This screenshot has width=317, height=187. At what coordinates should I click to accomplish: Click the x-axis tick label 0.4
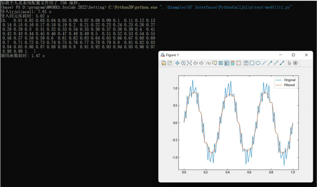(227, 172)
